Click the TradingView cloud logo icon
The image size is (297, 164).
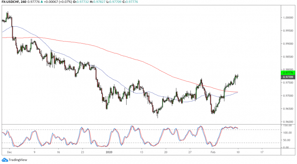tap(5, 160)
